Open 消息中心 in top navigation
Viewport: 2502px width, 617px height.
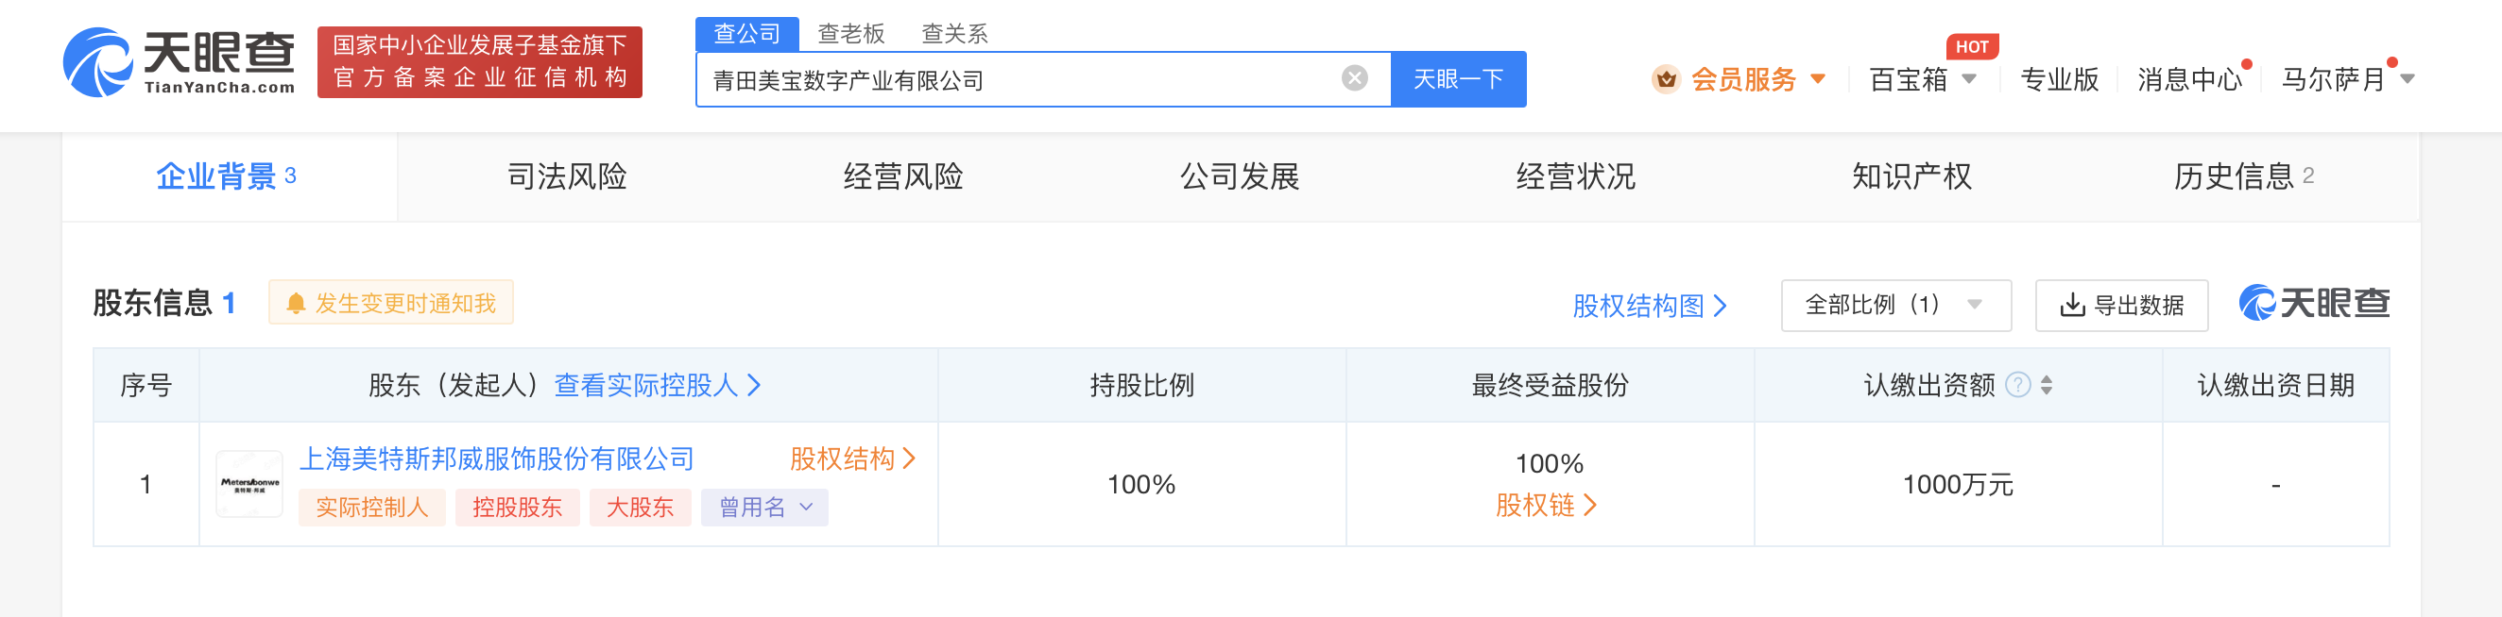tap(2189, 79)
